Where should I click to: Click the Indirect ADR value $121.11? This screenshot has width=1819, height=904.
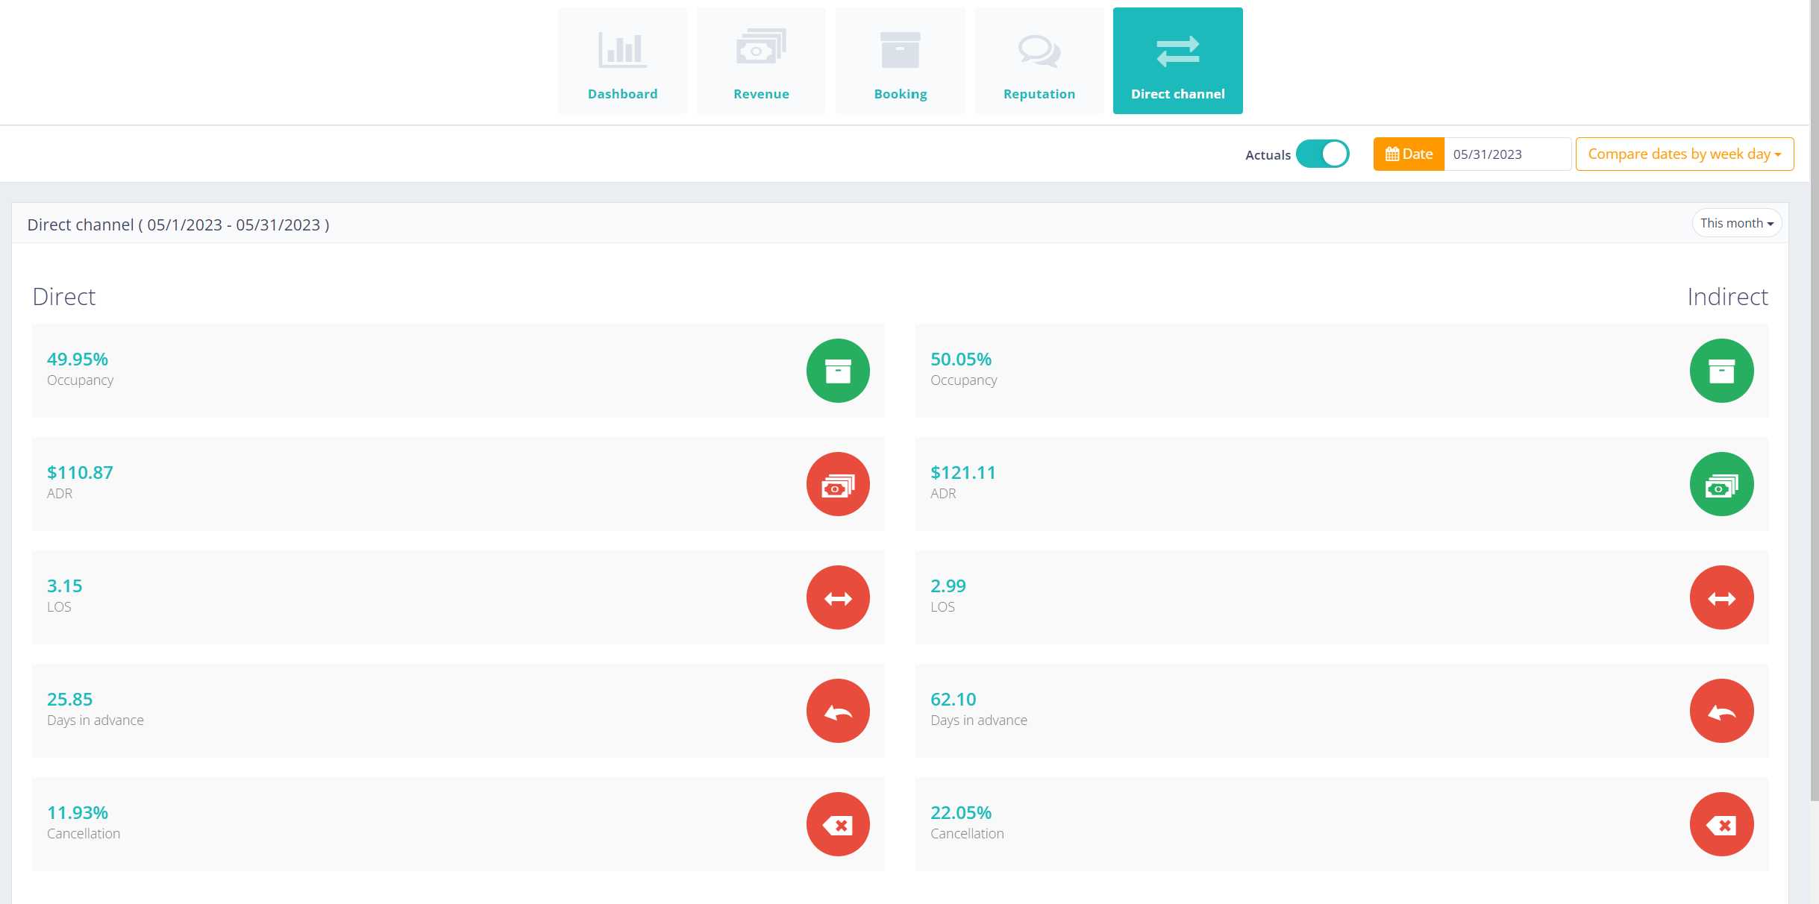pyautogui.click(x=963, y=472)
